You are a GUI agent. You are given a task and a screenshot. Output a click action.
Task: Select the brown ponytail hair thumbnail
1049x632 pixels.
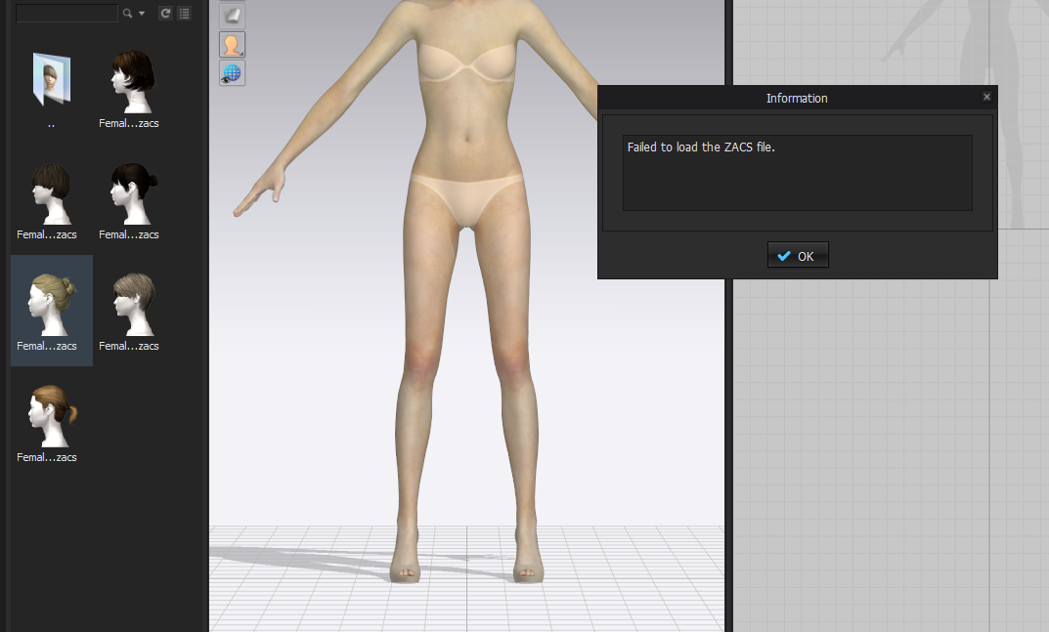pyautogui.click(x=51, y=416)
